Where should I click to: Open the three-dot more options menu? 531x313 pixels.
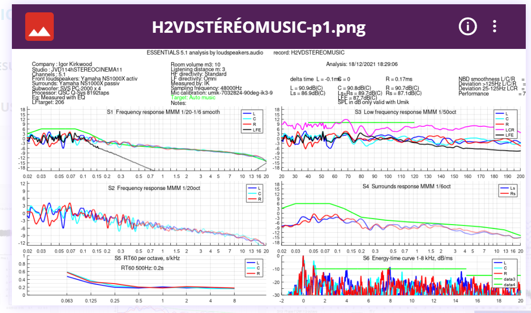point(495,27)
